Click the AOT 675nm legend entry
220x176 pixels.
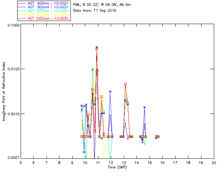[x=44, y=11]
